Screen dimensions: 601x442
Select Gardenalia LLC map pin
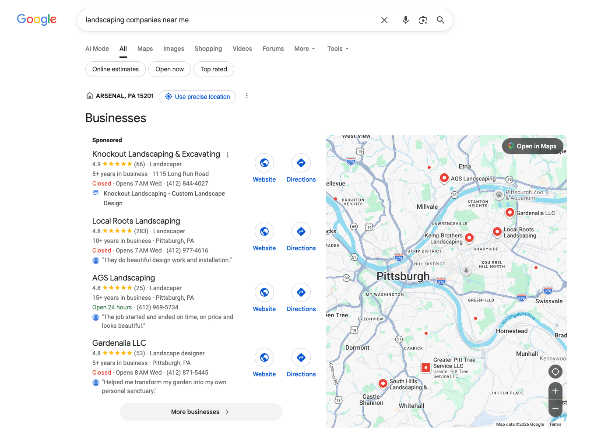[510, 213]
